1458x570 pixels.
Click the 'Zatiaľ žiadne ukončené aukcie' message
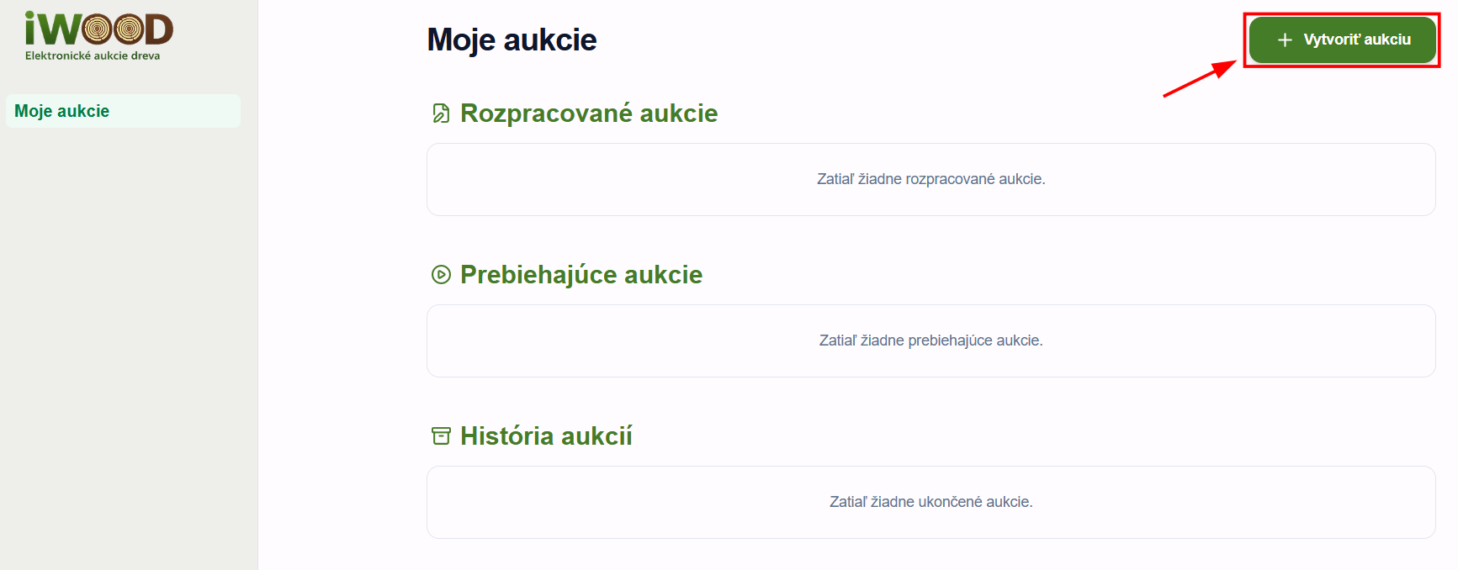[x=930, y=502]
